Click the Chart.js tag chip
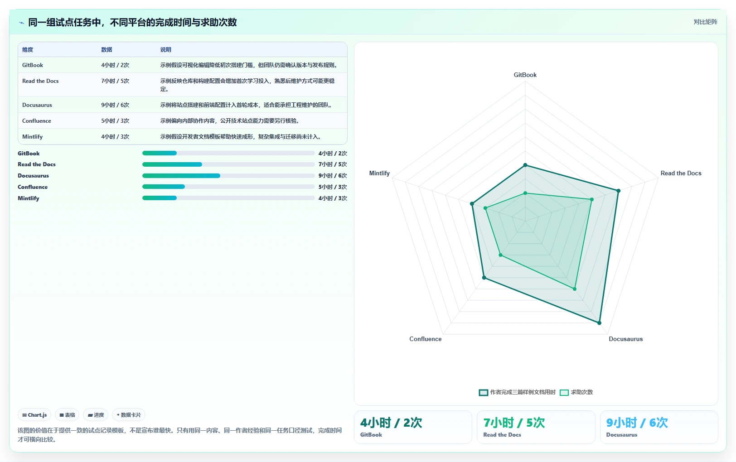The height and width of the screenshot is (462, 736). [34, 415]
